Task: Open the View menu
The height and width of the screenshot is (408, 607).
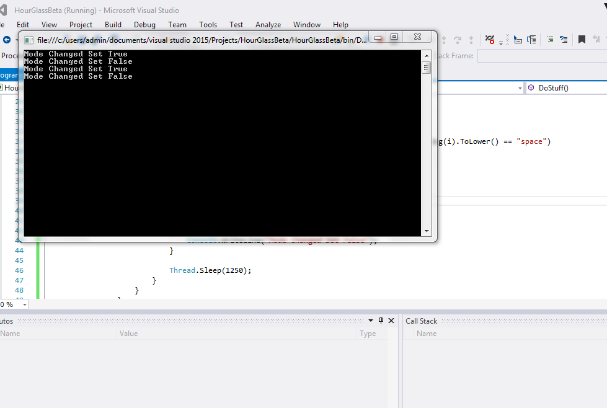Action: tap(49, 25)
